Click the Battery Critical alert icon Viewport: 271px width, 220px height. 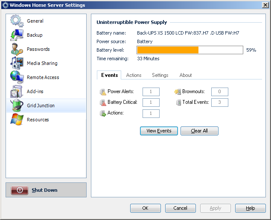click(x=103, y=103)
